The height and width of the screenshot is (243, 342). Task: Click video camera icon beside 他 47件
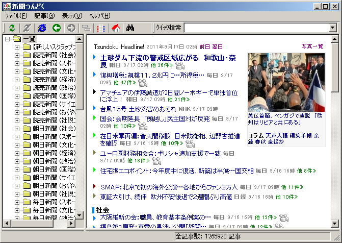pos(143,83)
